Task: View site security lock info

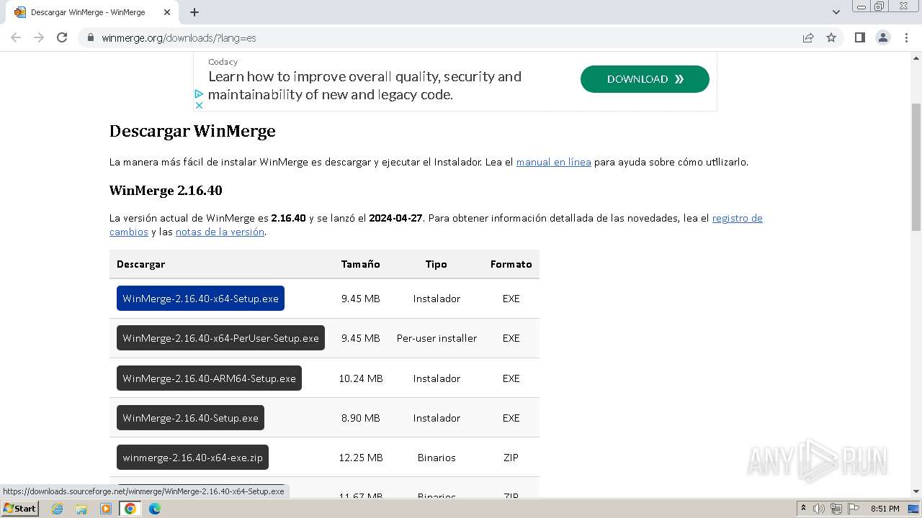Action: pos(91,37)
